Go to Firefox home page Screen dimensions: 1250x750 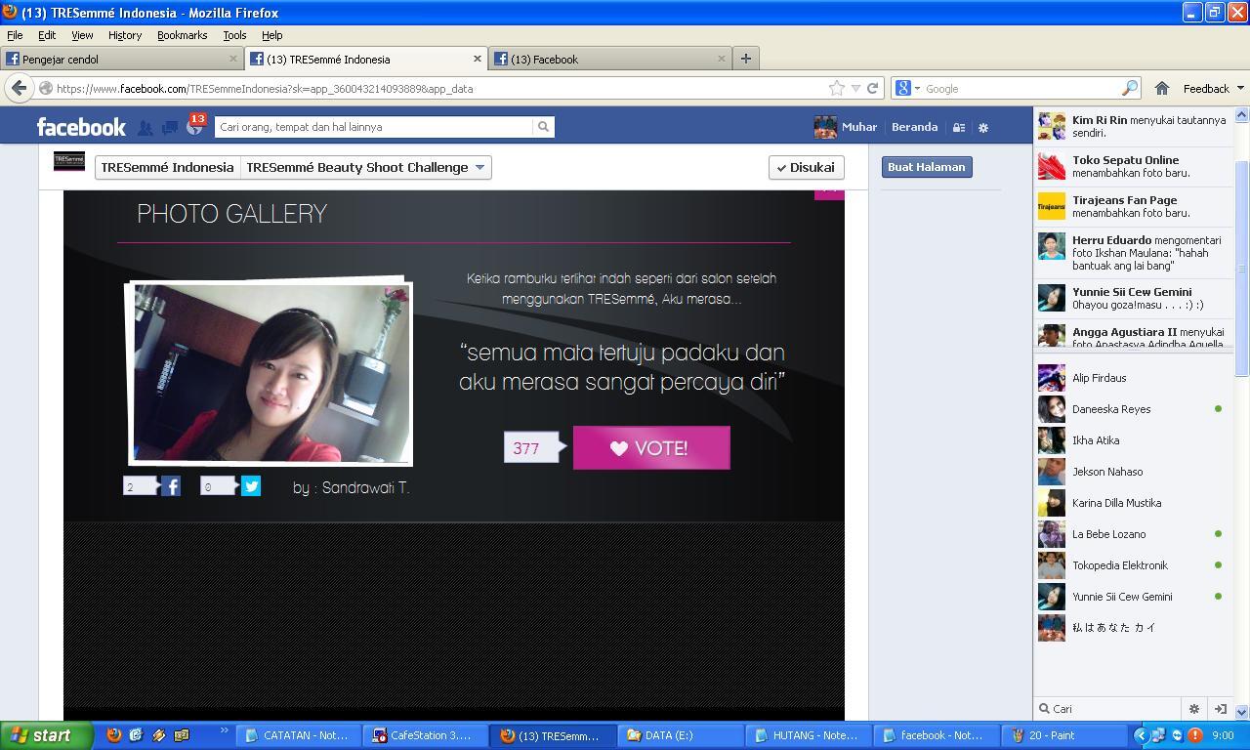click(x=1161, y=88)
